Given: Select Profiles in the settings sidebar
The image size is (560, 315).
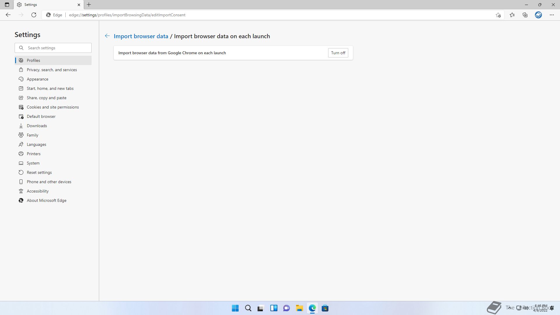Looking at the screenshot, I should tap(53, 60).
